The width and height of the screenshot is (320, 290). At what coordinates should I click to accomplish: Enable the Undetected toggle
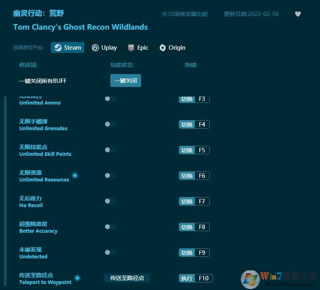pyautogui.click(x=110, y=252)
